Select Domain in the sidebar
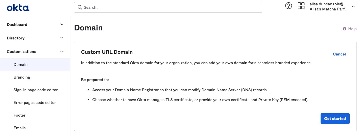This screenshot has width=361, height=136. pos(21,64)
